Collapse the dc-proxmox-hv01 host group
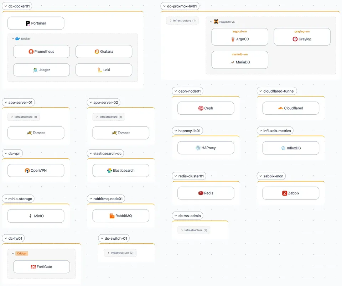This screenshot has height=286, width=342. [164, 6]
